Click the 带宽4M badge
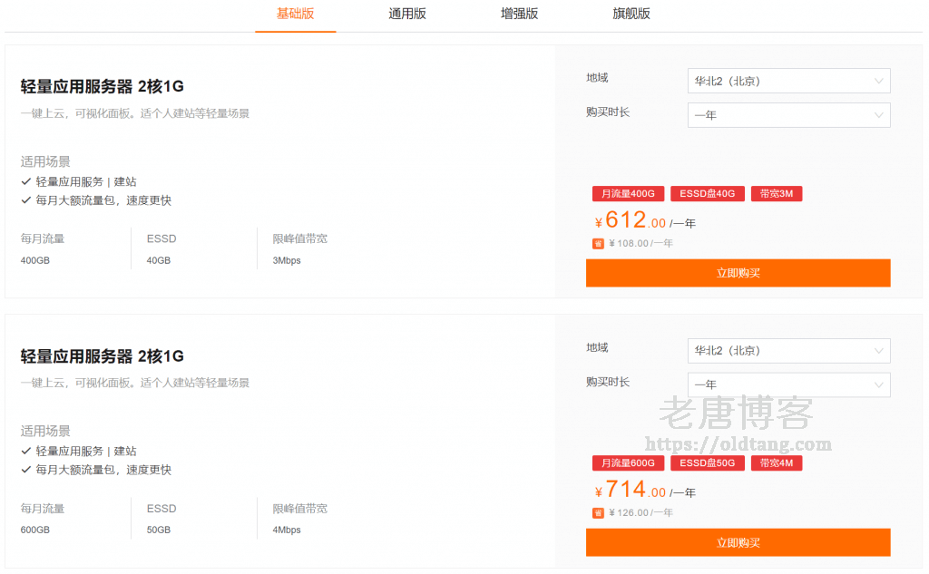The width and height of the screenshot is (929, 574). [776, 462]
